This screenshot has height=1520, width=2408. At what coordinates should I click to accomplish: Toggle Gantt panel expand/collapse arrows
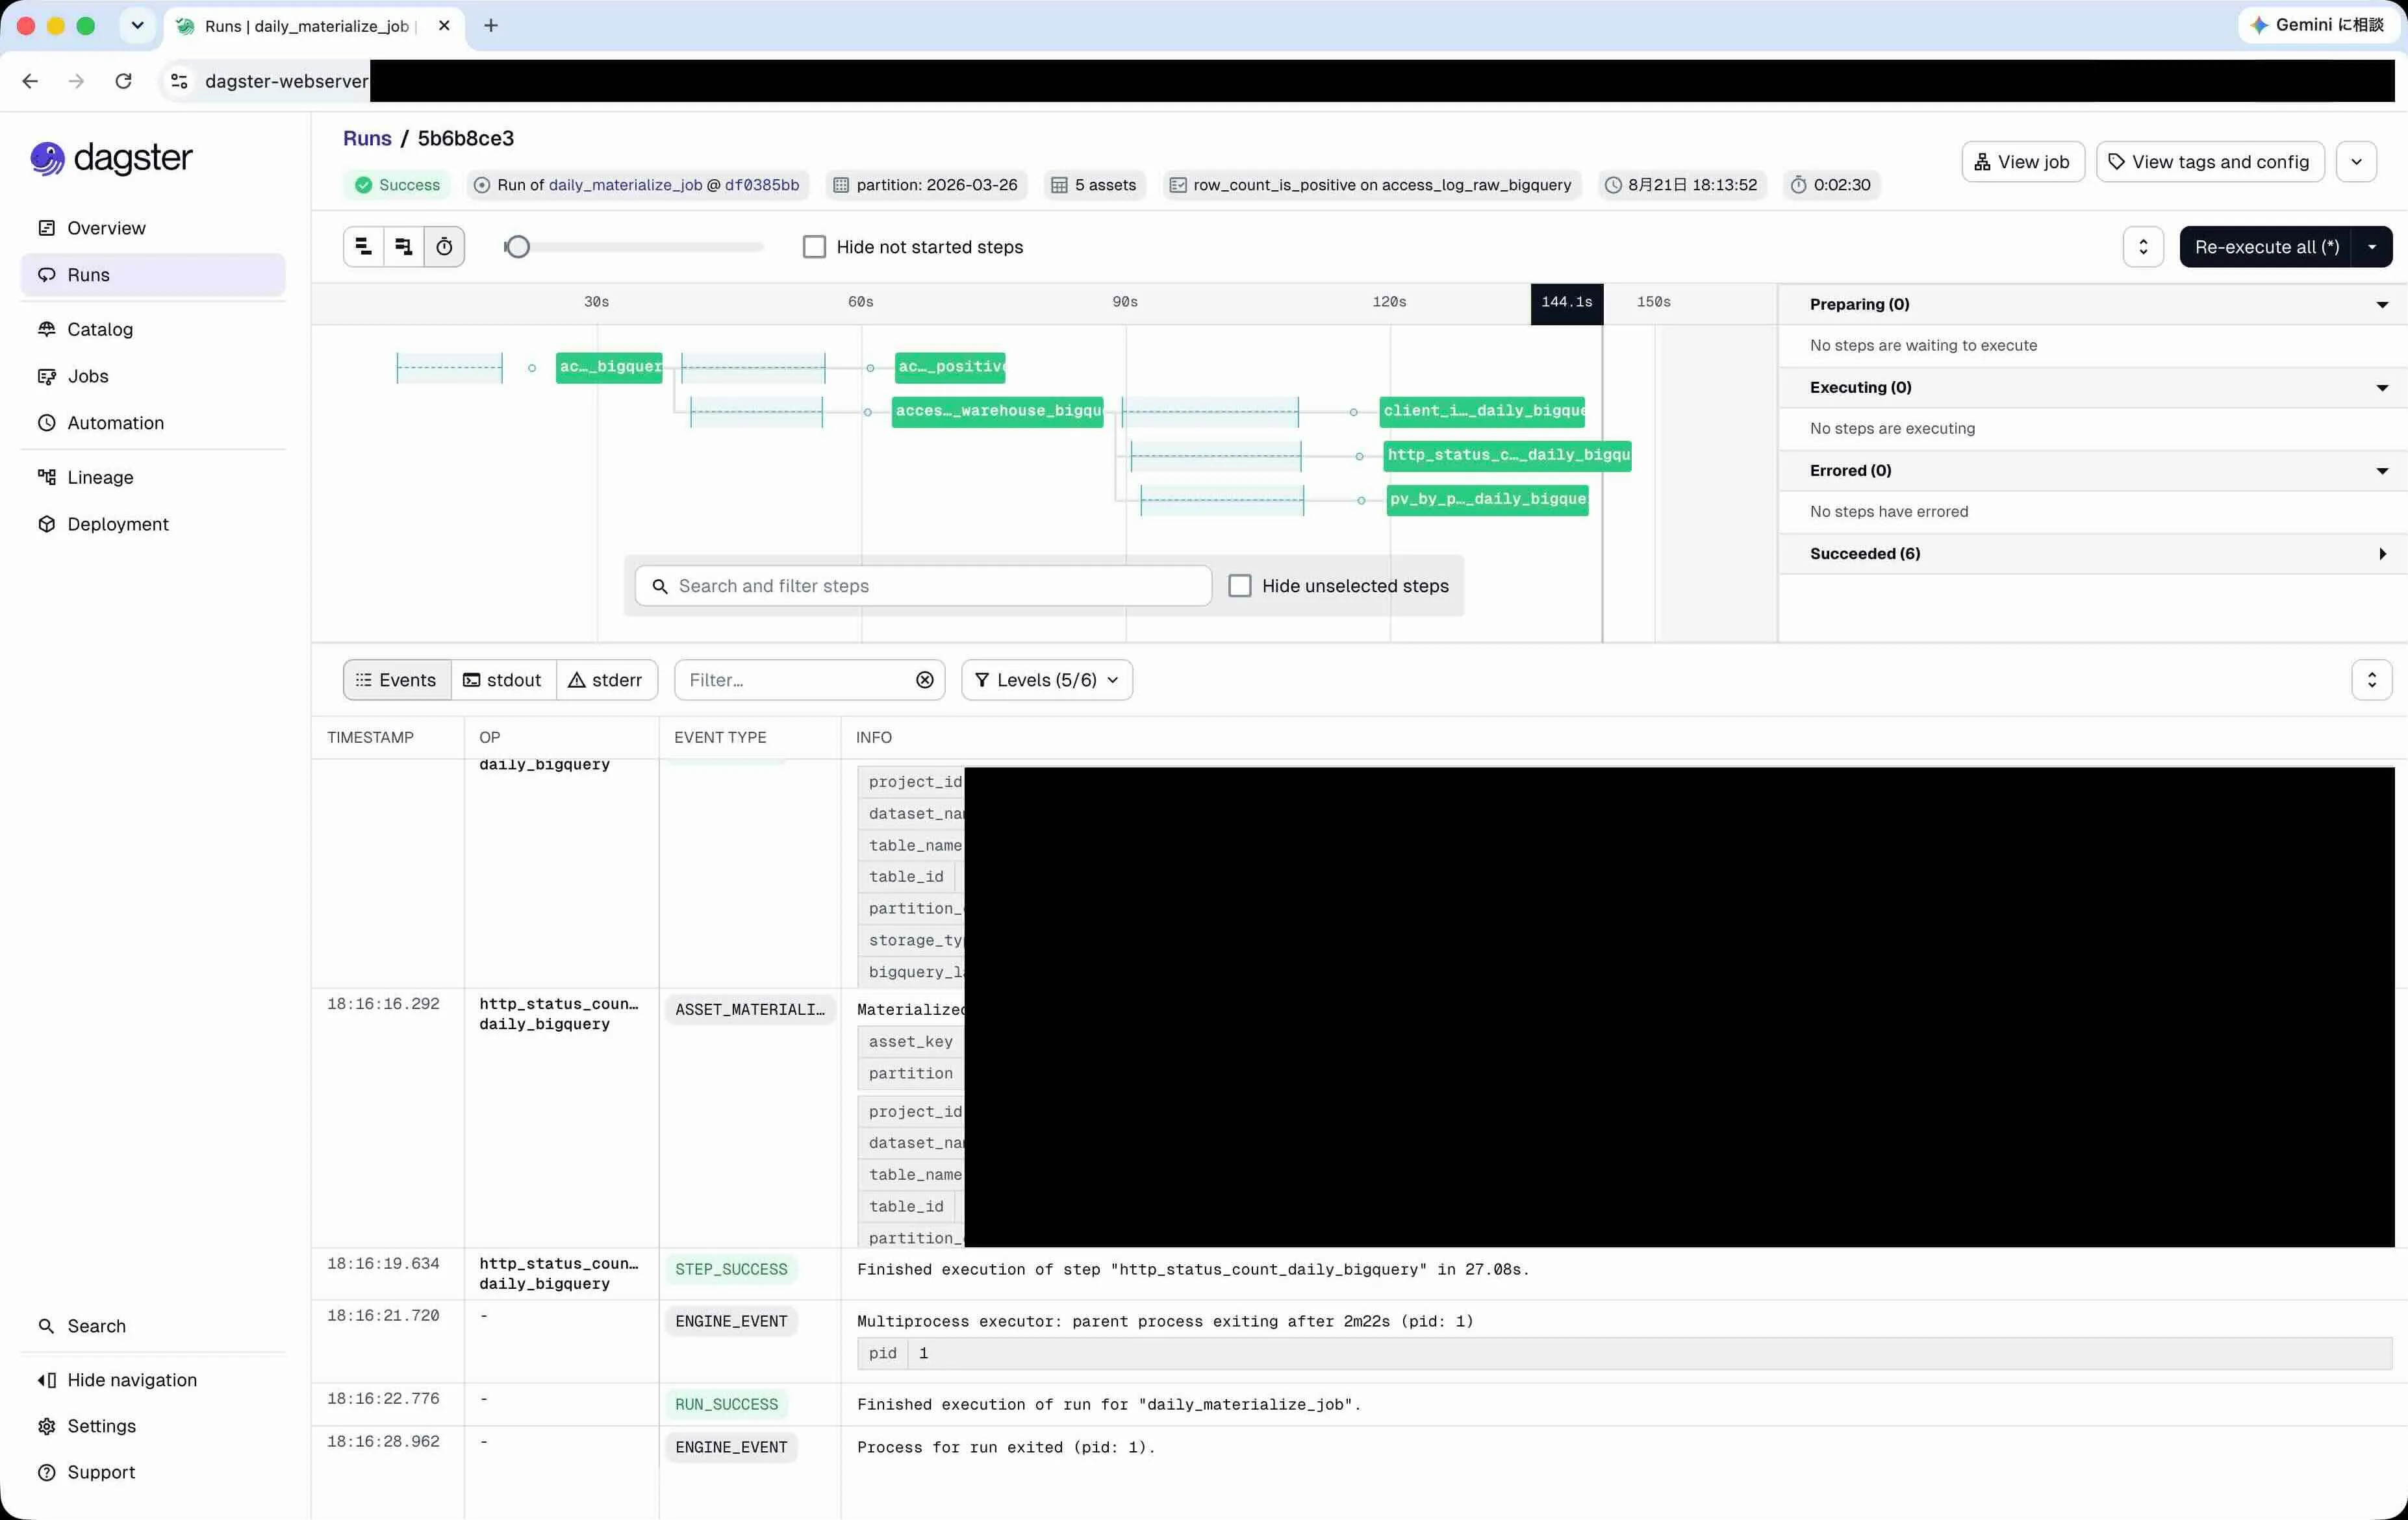[2143, 247]
